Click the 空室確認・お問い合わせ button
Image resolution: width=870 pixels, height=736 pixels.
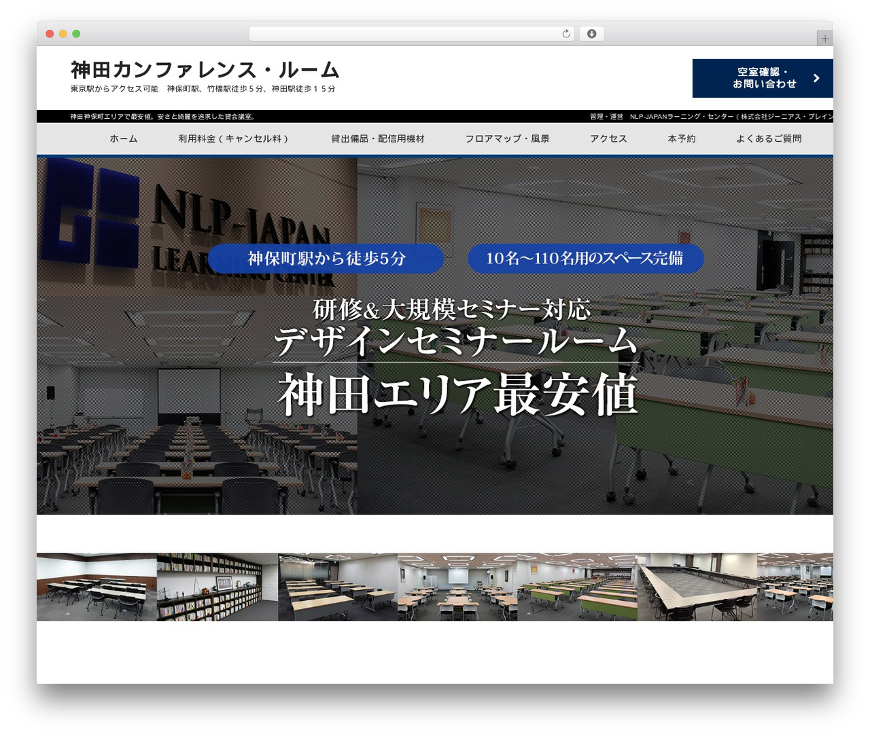pyautogui.click(x=763, y=78)
